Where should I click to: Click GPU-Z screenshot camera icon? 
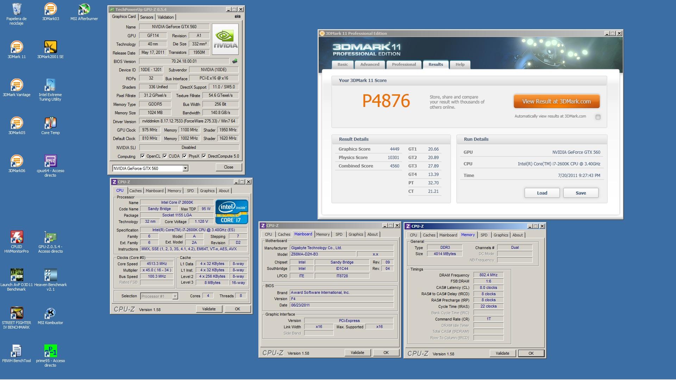pyautogui.click(x=238, y=17)
